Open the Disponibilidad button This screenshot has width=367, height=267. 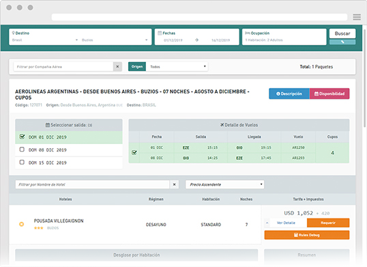click(x=329, y=94)
